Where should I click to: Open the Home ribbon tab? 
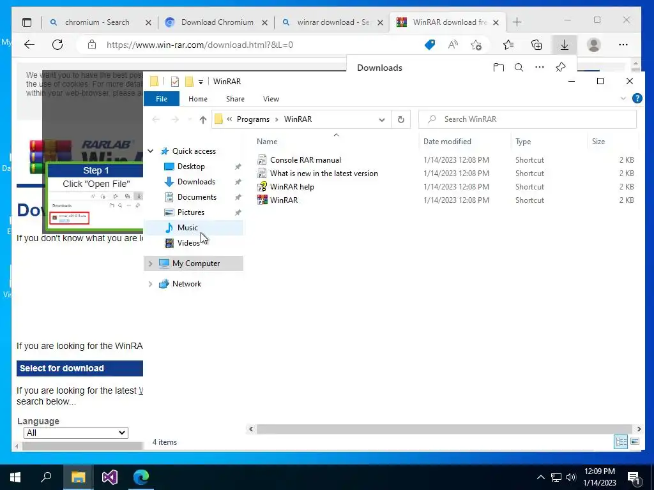point(198,99)
